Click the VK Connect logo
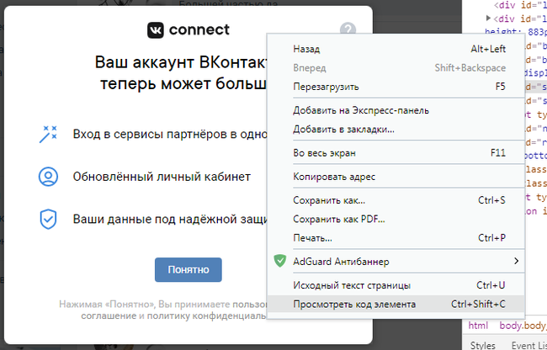This screenshot has height=350, width=547. click(187, 30)
